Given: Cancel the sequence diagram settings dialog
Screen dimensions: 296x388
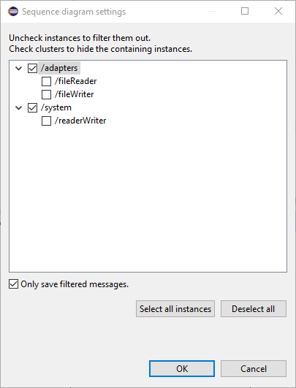Looking at the screenshot, I should click(x=254, y=369).
